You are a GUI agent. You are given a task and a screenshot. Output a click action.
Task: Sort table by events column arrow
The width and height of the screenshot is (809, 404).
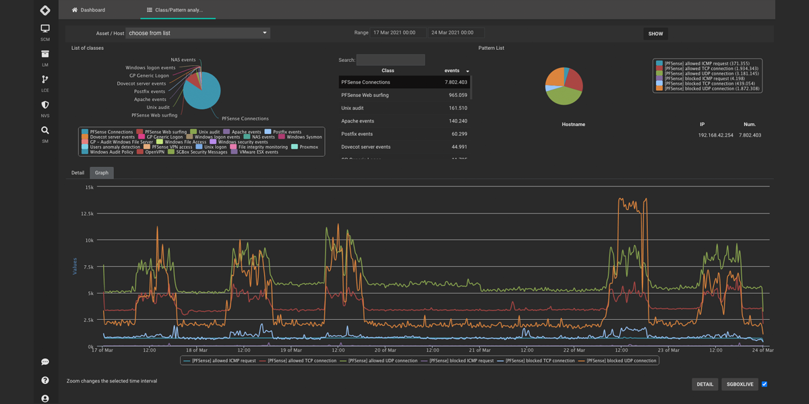(x=467, y=71)
